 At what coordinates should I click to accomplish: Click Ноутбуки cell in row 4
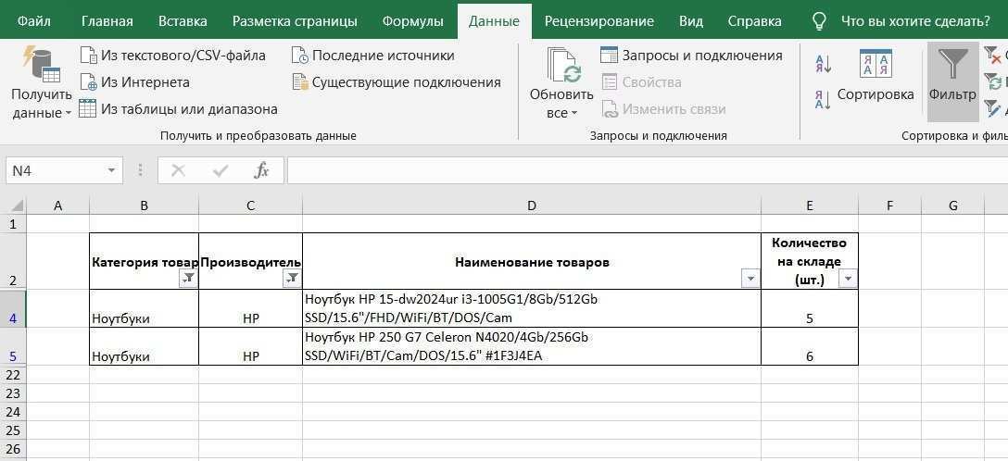coord(144,309)
